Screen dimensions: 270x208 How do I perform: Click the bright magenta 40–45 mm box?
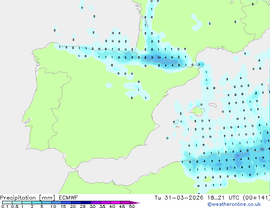click(x=115, y=202)
